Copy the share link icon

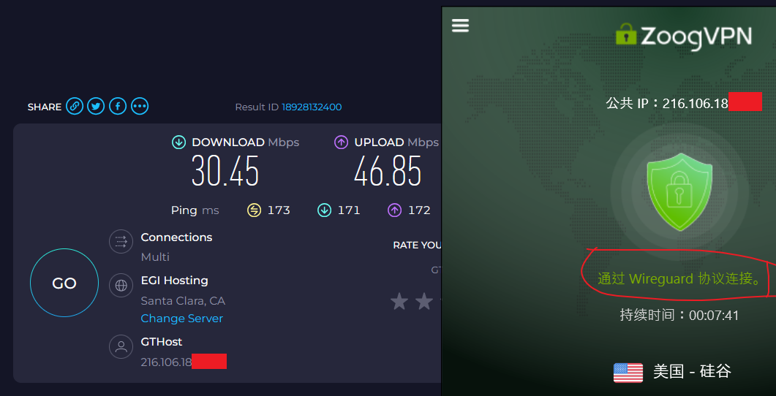[x=75, y=107]
